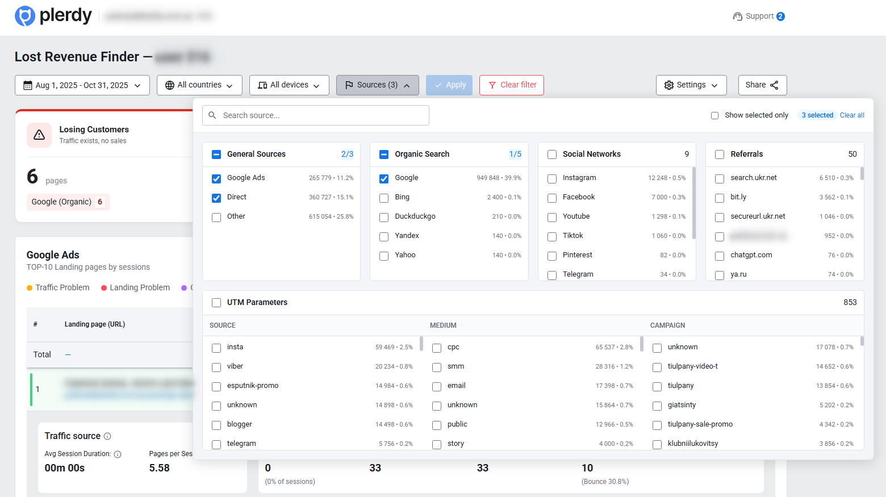This screenshot has height=497, width=886.
Task: Click the Plerdy logo
Action: 53,16
